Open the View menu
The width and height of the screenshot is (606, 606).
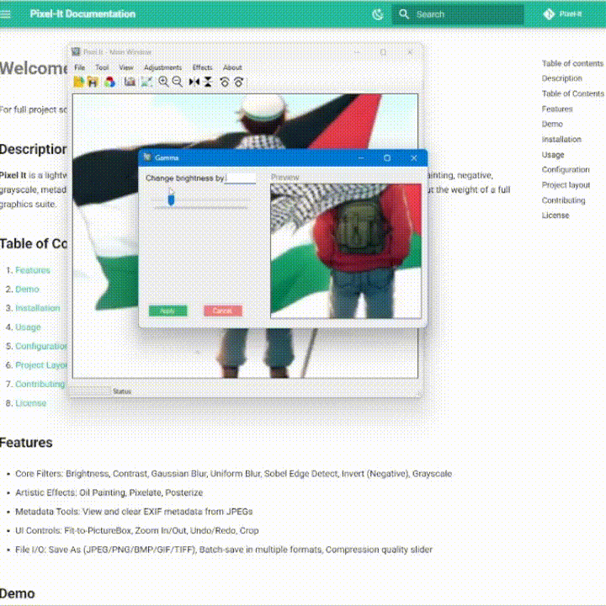(x=126, y=67)
